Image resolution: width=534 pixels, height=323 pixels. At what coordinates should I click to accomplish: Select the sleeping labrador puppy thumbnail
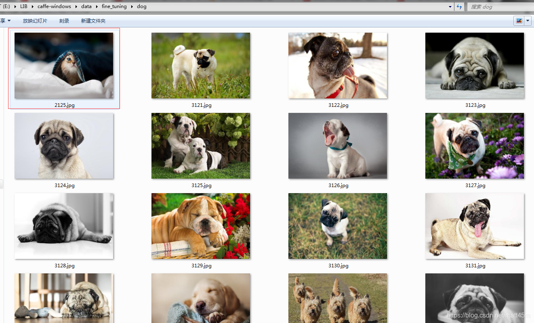[x=201, y=298]
